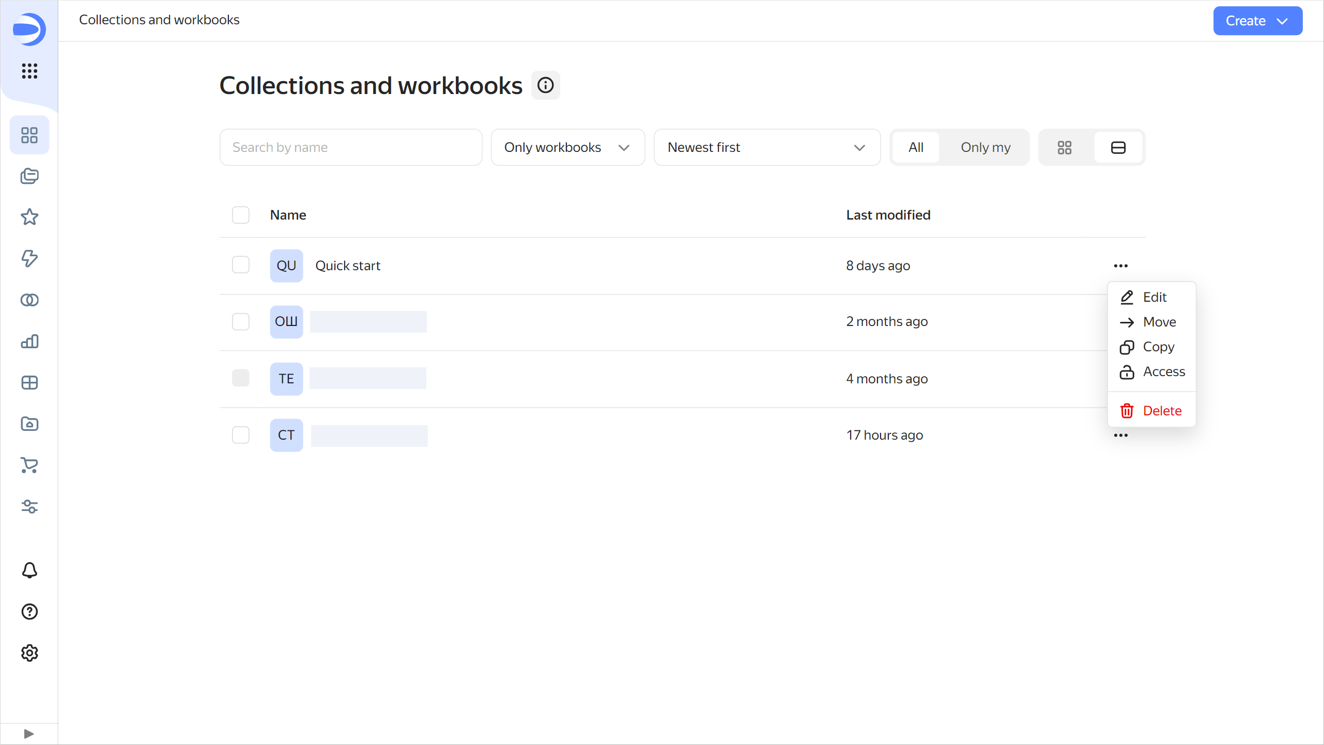Switch filter to Only my
The image size is (1324, 745).
point(985,148)
